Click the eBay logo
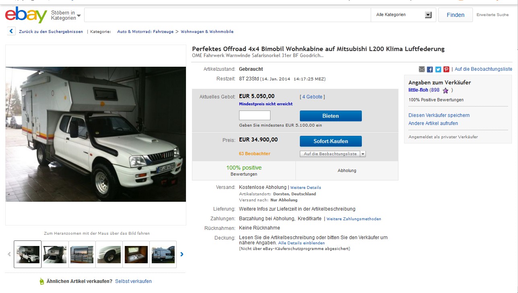Image resolution: width=518 pixels, height=293 pixels. (x=26, y=15)
